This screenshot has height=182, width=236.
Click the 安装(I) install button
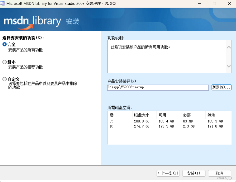[x=194, y=173]
